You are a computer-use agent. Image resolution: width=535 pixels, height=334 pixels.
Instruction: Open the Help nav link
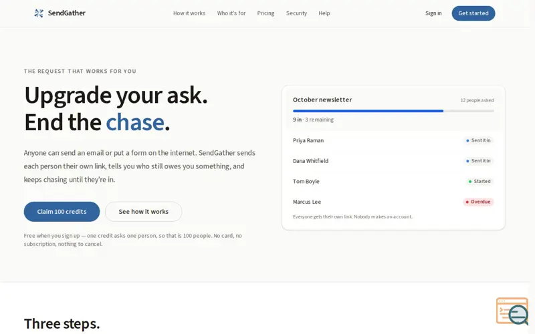(324, 13)
